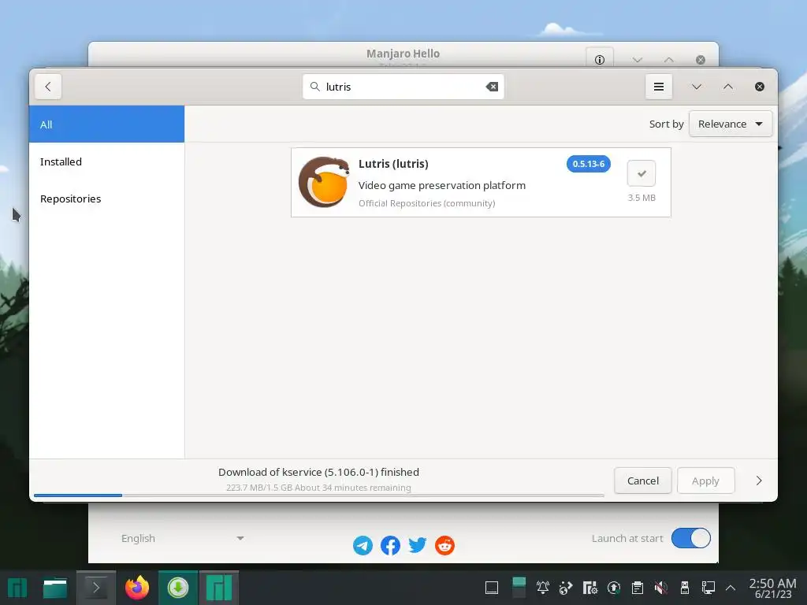
Task: Open the removable devices tray icon
Action: pyautogui.click(x=685, y=588)
